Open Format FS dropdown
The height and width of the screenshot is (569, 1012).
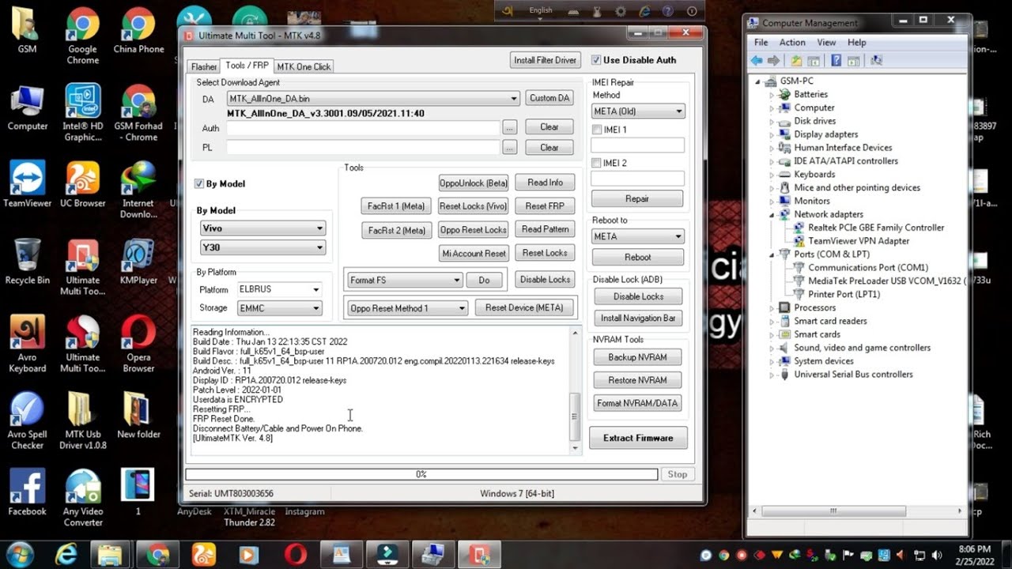[x=405, y=281]
